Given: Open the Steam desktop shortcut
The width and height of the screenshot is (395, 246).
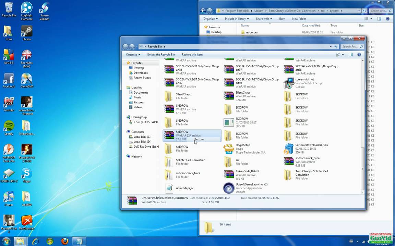Looking at the screenshot, I should point(27,33).
